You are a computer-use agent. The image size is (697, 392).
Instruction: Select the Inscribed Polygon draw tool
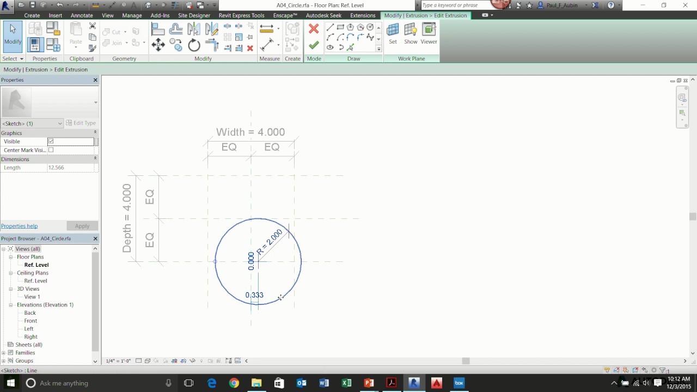350,27
